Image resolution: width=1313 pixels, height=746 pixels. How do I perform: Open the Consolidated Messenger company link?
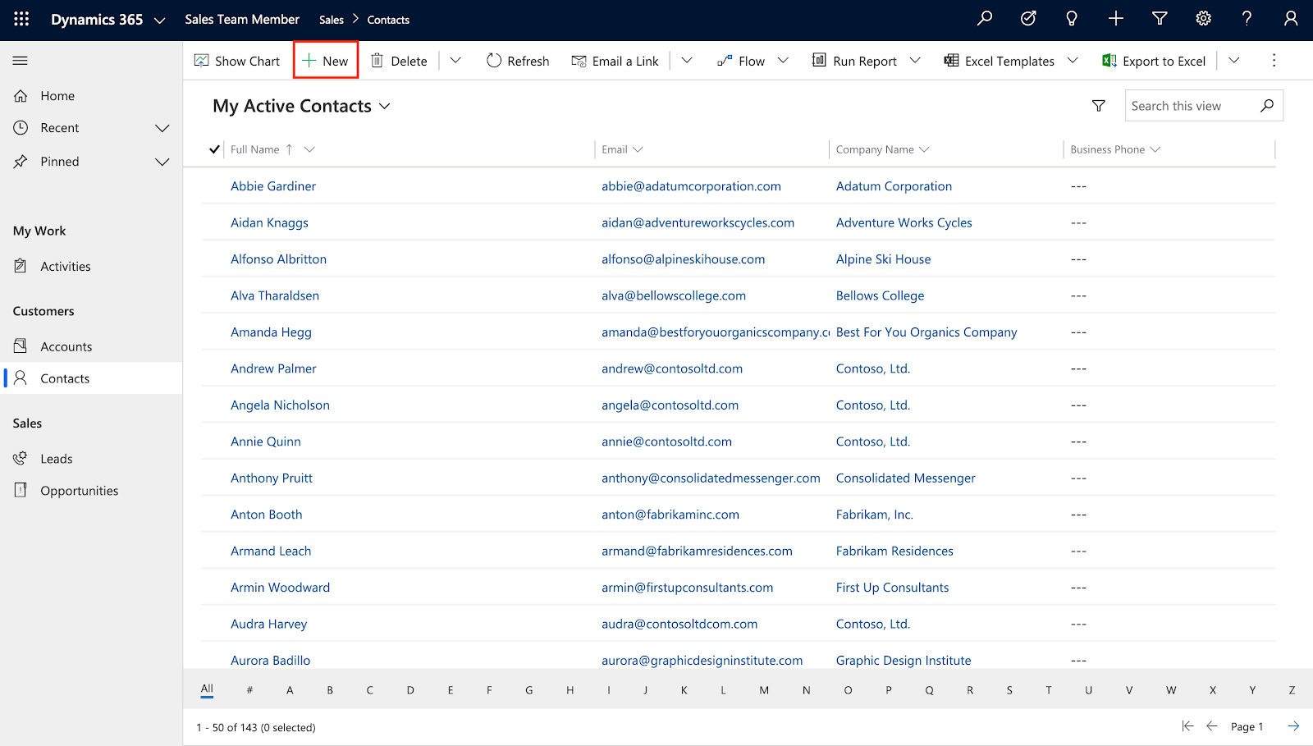(905, 478)
